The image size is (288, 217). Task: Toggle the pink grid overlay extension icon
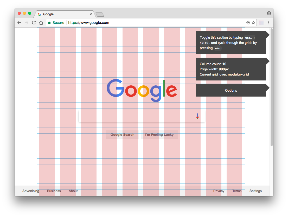point(261,23)
